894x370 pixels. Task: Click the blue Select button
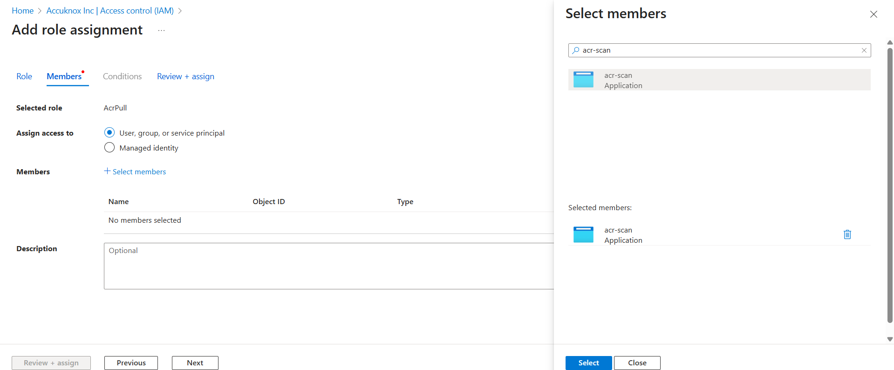click(x=588, y=363)
